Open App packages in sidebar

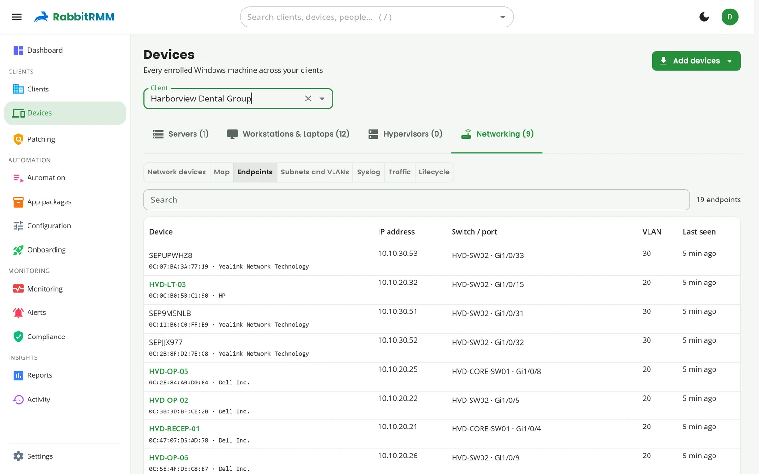pyautogui.click(x=65, y=202)
